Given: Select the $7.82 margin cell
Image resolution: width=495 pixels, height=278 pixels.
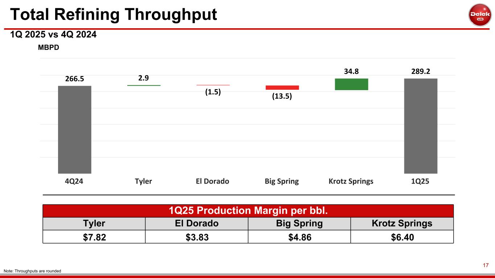Looking at the screenshot, I should click(94, 237).
